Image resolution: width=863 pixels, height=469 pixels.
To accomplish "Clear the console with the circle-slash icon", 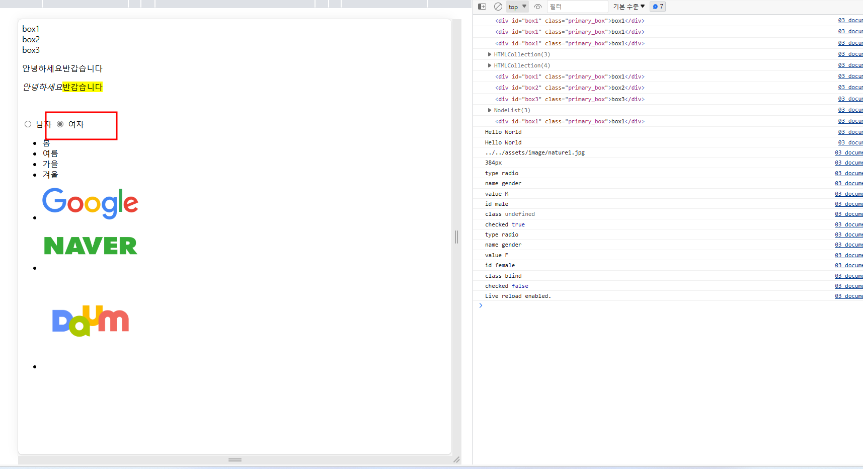I will tap(498, 7).
